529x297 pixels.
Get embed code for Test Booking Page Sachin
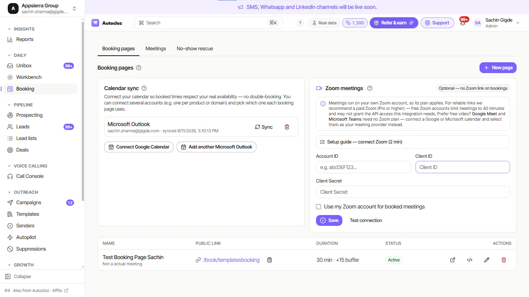click(470, 260)
